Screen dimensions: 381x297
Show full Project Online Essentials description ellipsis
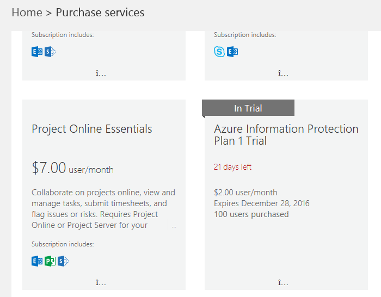(174, 226)
